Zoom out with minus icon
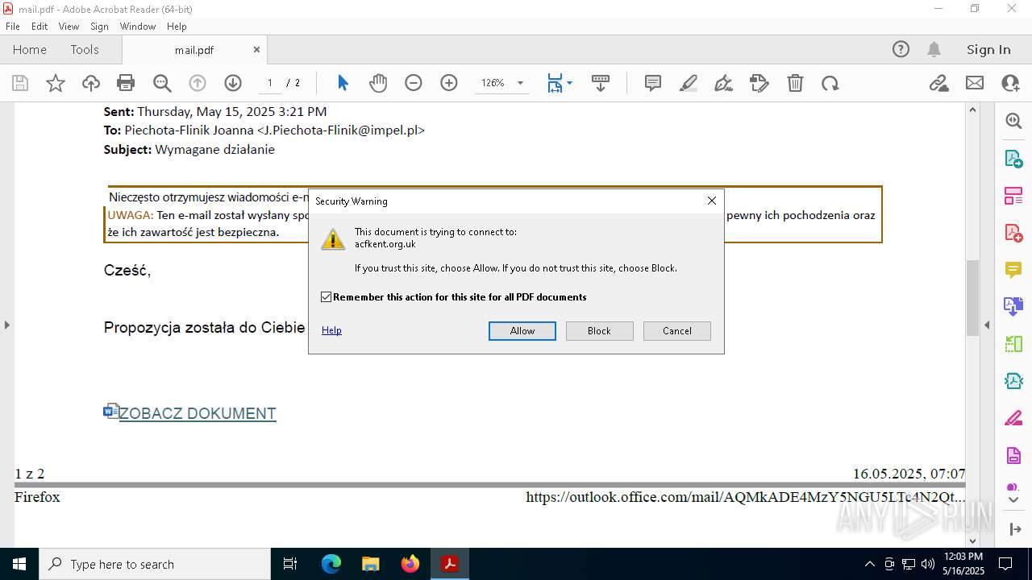Viewport: 1032px width, 580px height. (x=414, y=83)
